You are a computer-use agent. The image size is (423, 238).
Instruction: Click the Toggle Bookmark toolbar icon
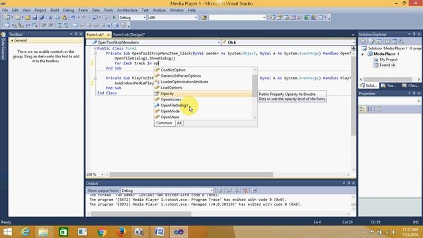coord(75,25)
